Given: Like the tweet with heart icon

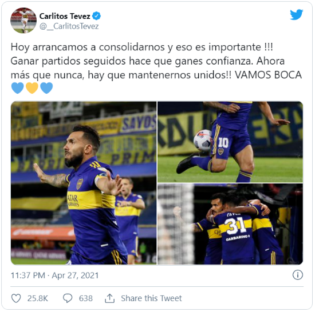Looking at the screenshot, I should click(x=16, y=298).
